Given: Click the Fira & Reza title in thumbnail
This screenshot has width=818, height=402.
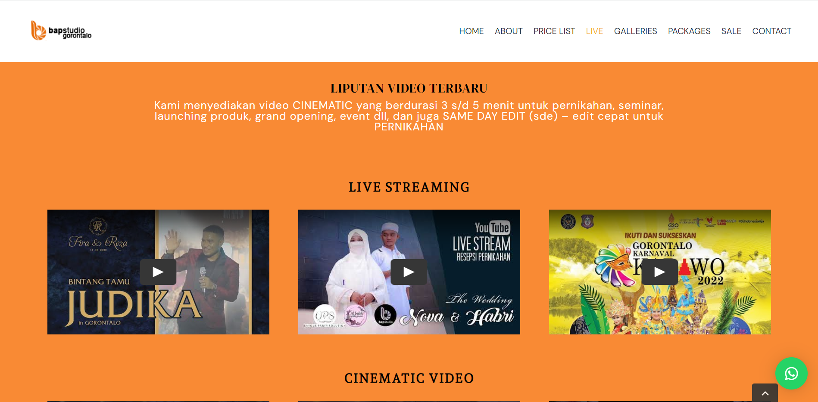Looking at the screenshot, I should coord(98,242).
